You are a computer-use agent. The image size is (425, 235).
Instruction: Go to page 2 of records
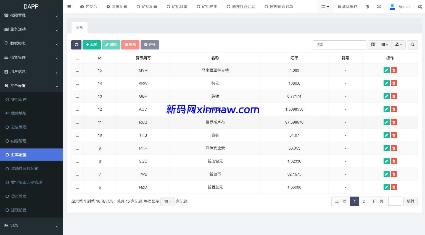pyautogui.click(x=364, y=201)
